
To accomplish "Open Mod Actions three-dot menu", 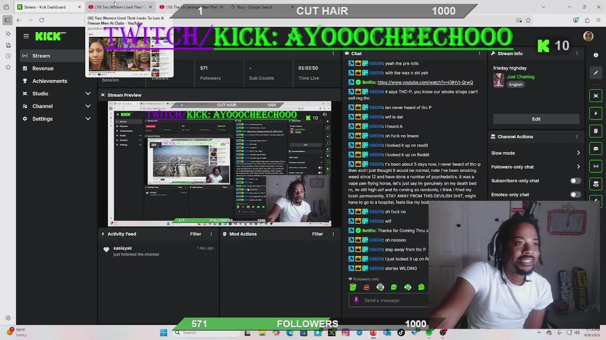I will [x=333, y=234].
